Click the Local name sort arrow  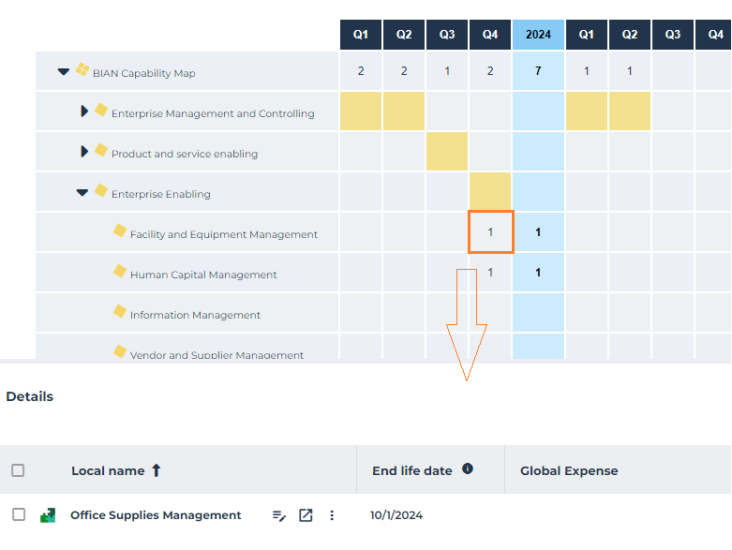click(157, 470)
